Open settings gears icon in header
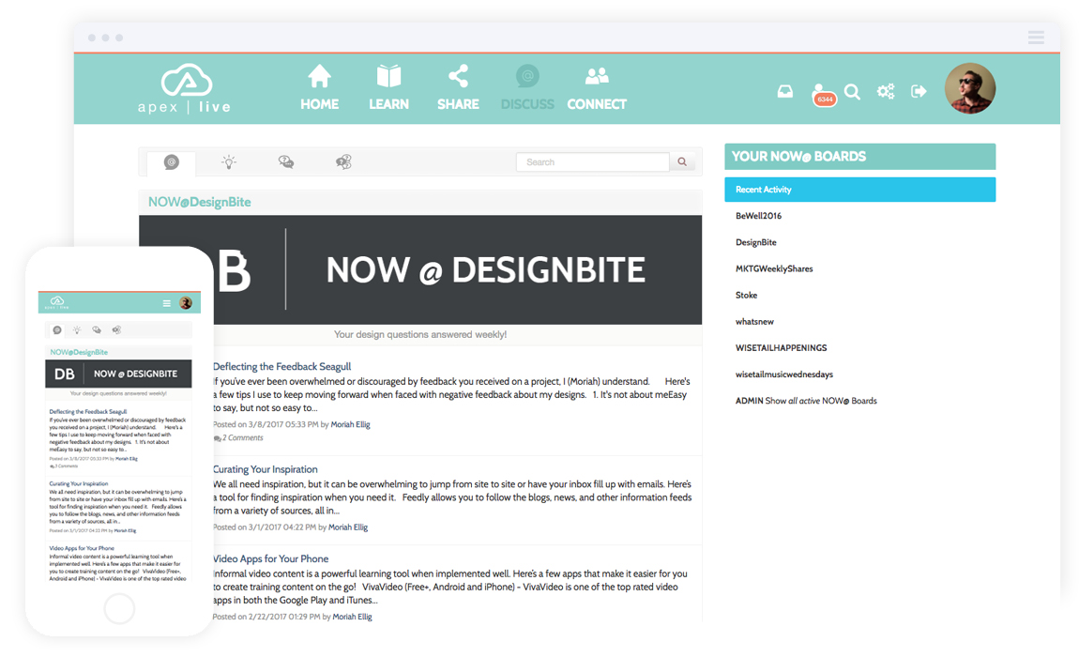Screen dimensions: 1079x657 click(886, 91)
